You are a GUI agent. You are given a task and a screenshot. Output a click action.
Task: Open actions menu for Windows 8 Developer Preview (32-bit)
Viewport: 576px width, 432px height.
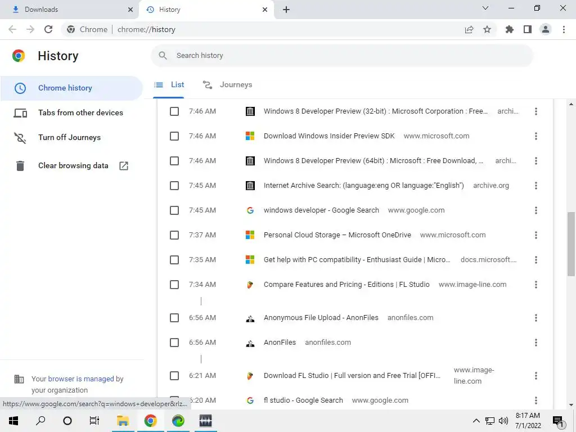(536, 111)
